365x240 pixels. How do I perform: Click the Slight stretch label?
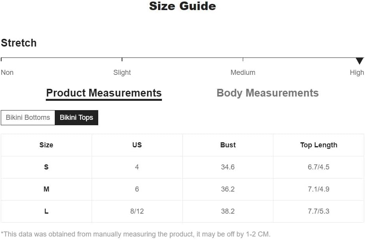click(x=122, y=73)
